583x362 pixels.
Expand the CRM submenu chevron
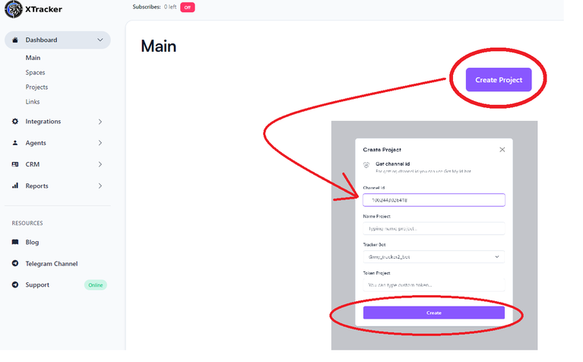[x=100, y=164]
